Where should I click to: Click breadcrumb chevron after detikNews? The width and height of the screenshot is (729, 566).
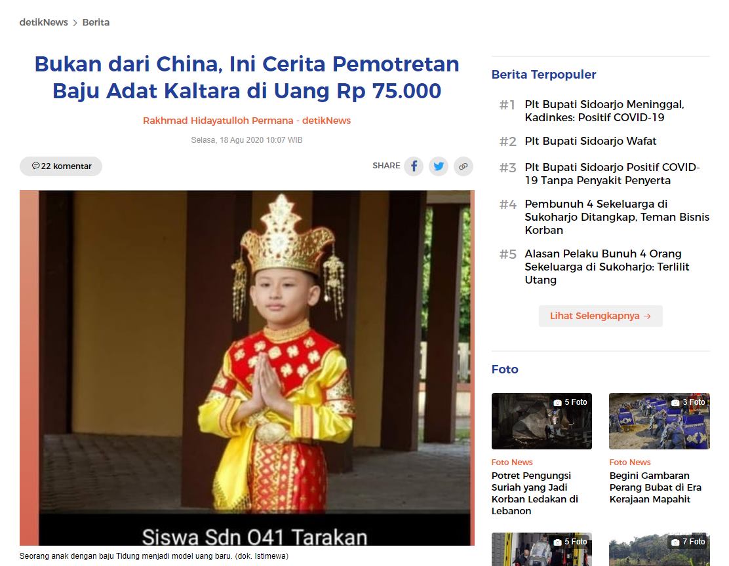coord(75,23)
